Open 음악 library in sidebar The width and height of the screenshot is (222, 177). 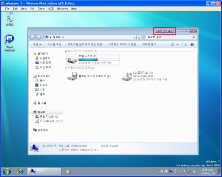coord(40,94)
